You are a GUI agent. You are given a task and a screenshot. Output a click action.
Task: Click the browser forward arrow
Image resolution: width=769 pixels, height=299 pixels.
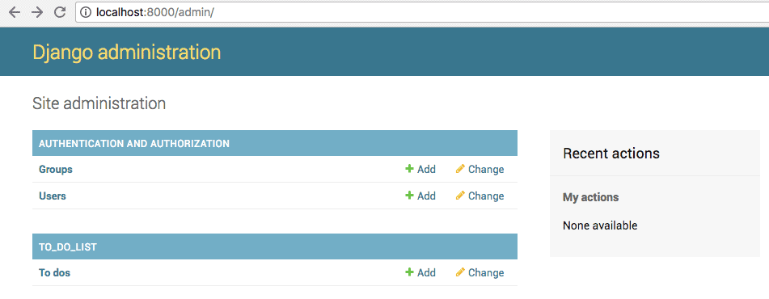pyautogui.click(x=37, y=12)
